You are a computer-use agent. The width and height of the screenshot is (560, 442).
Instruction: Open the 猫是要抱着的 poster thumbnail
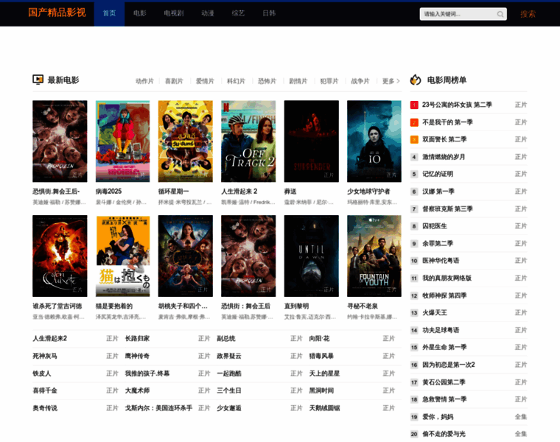pyautogui.click(x=122, y=256)
